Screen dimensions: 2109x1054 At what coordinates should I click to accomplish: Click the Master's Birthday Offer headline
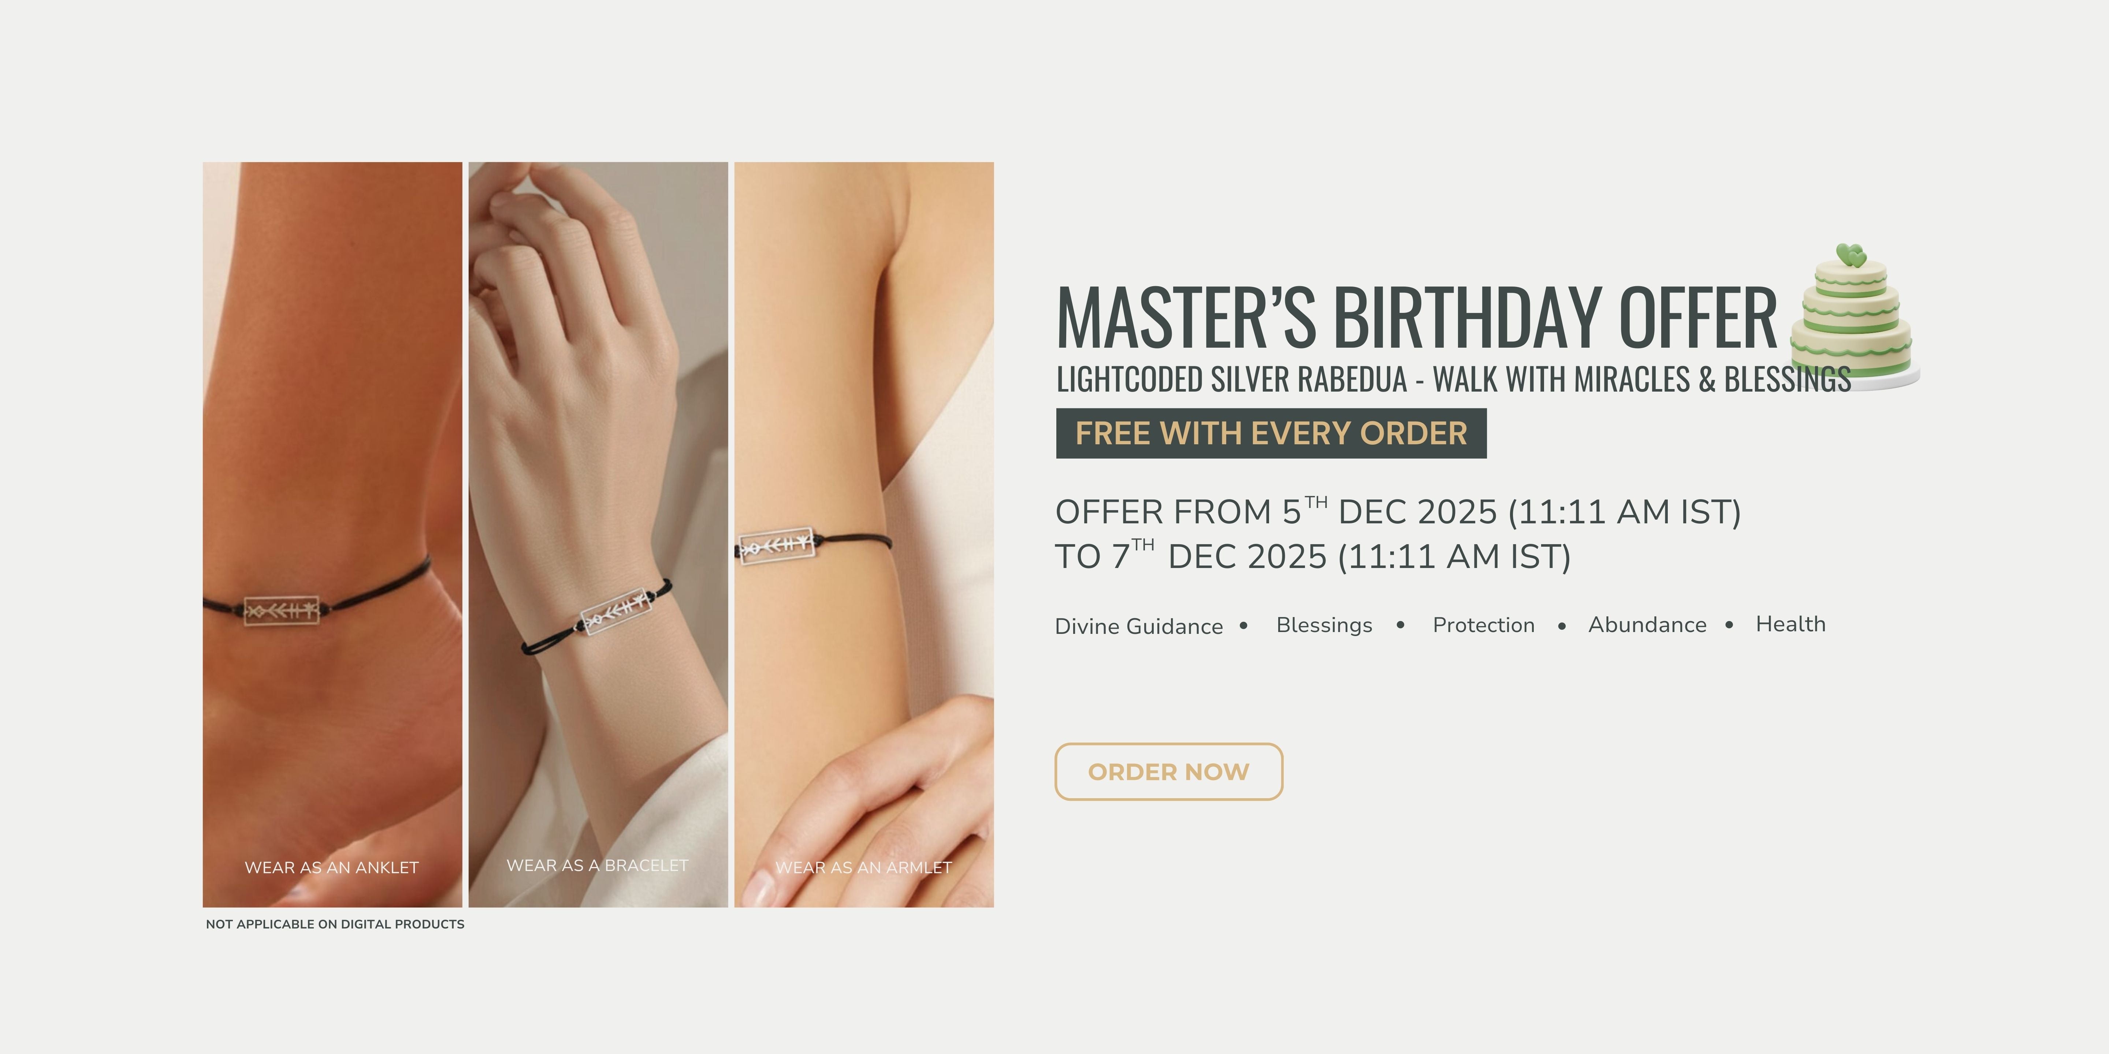tap(1416, 318)
